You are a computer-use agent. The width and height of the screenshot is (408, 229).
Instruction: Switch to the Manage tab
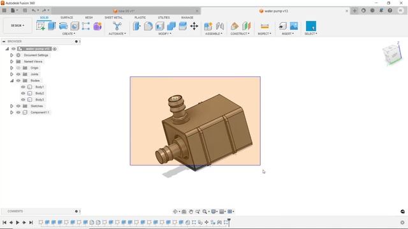point(187,17)
